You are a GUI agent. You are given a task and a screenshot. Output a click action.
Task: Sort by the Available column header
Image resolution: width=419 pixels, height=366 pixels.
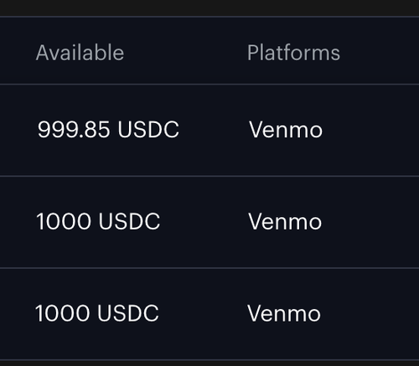point(80,53)
